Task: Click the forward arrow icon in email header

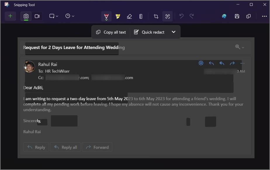Action: [232, 64]
